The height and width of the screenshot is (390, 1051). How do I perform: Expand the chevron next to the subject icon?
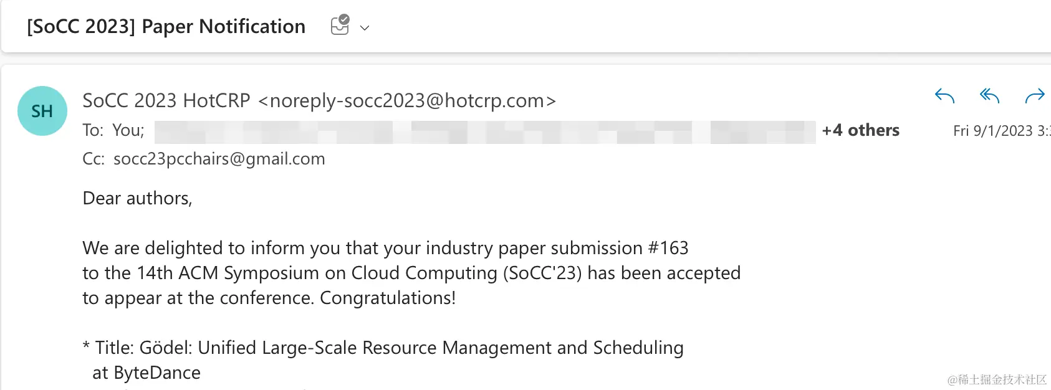tap(365, 28)
